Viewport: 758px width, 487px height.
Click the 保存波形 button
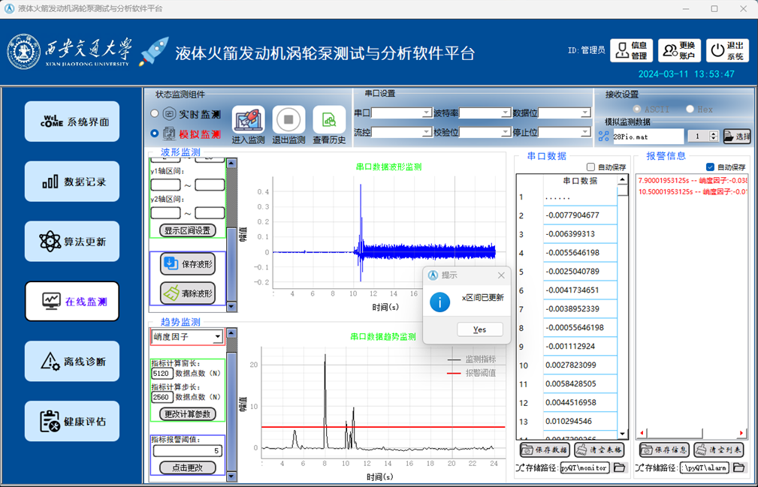pyautogui.click(x=188, y=264)
